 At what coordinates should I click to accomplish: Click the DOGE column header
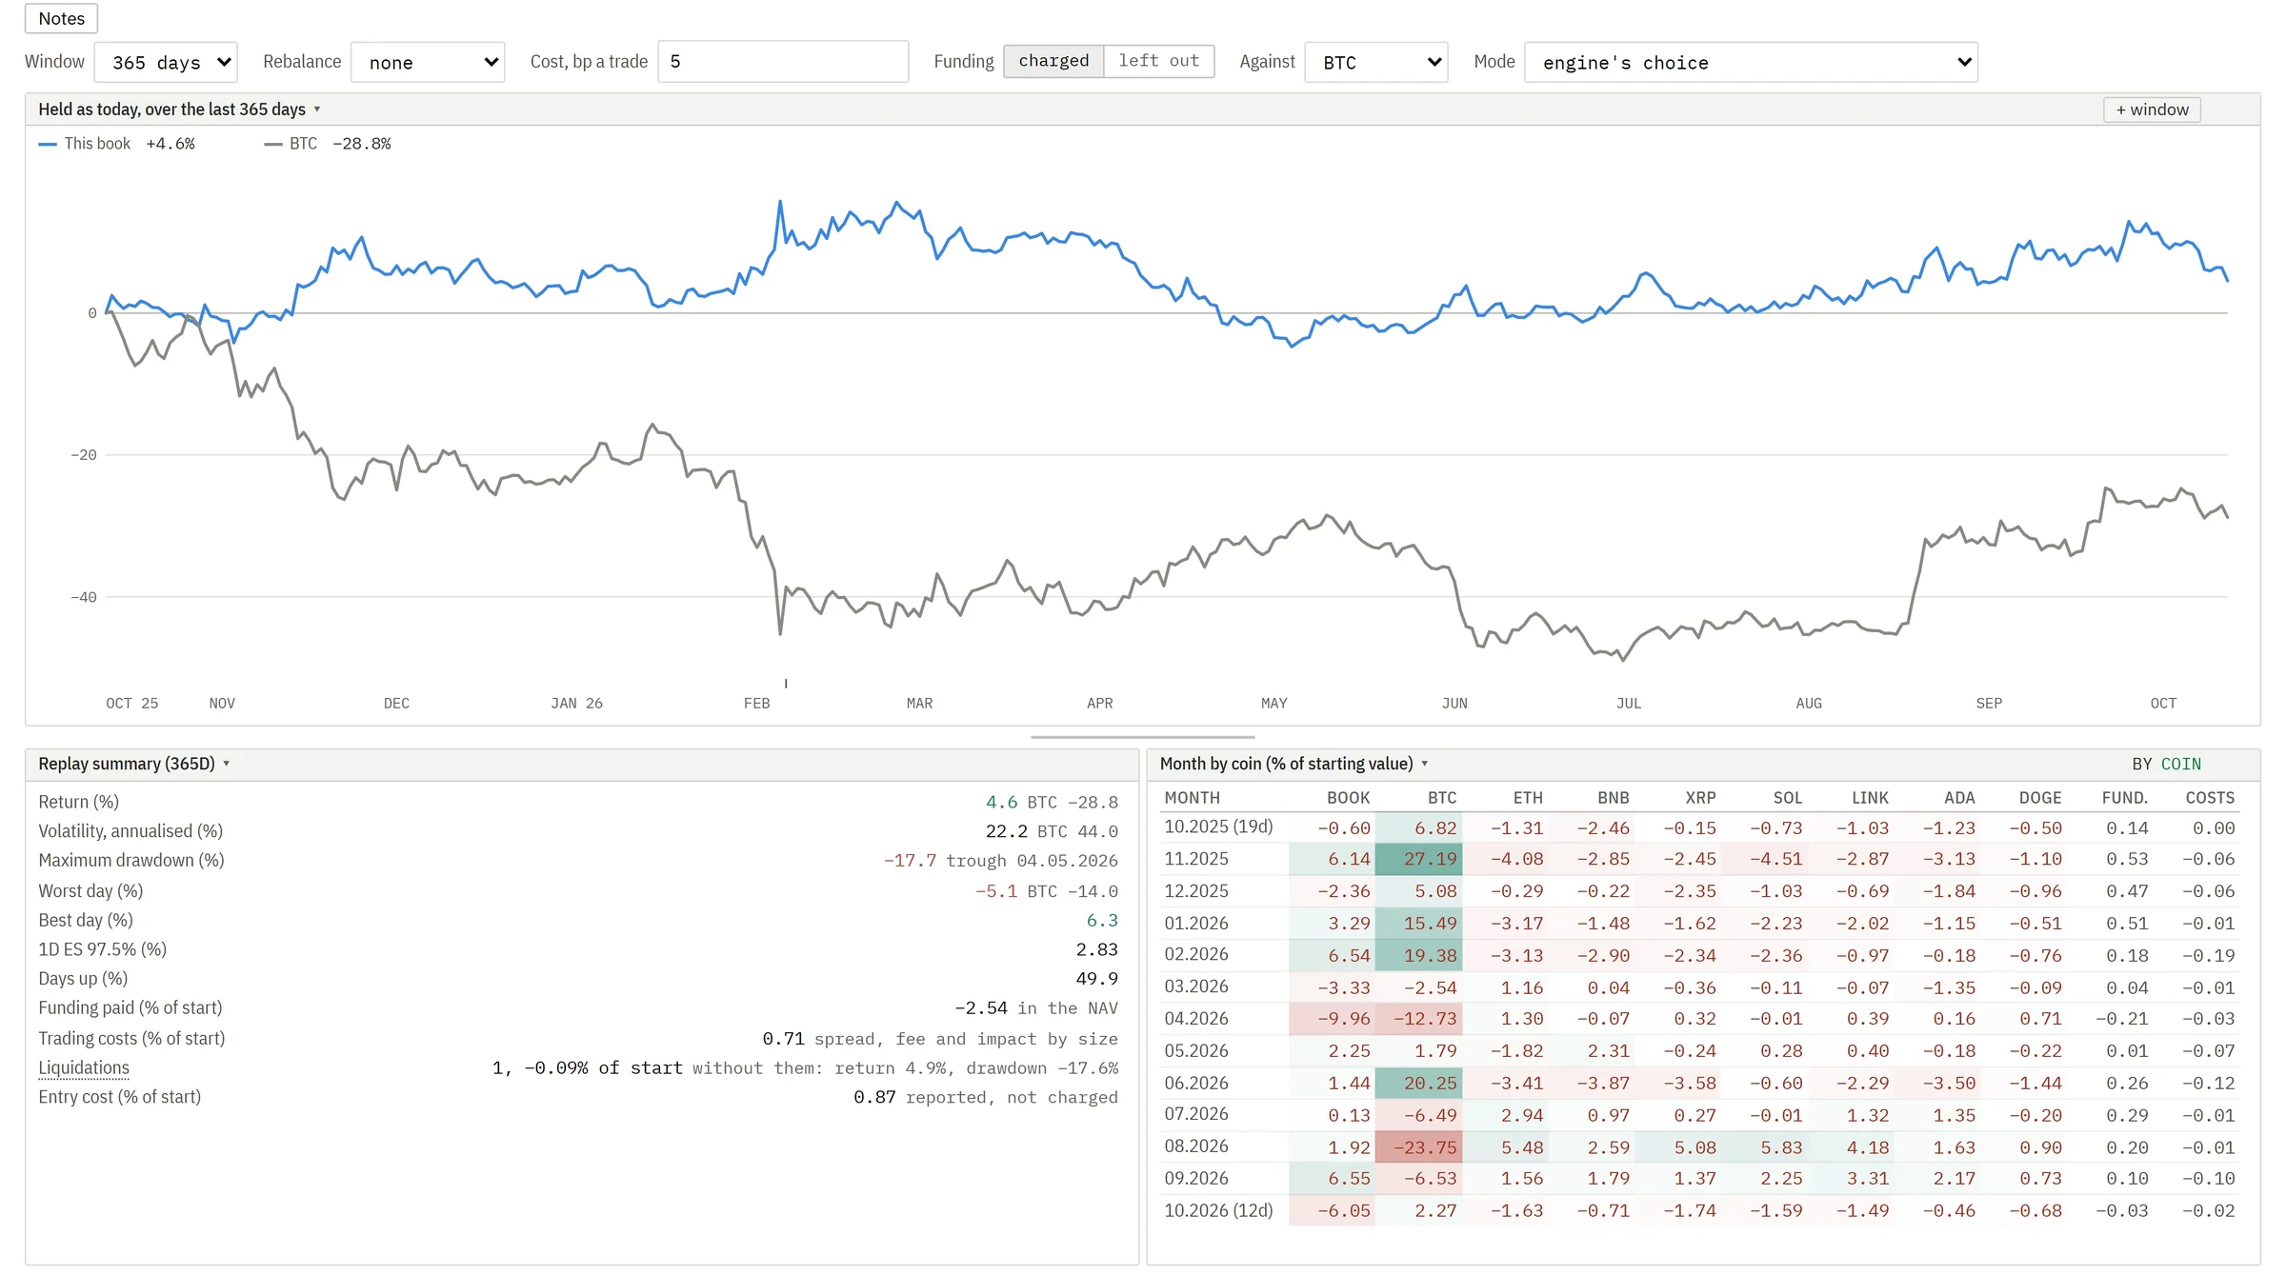[x=2040, y=798]
